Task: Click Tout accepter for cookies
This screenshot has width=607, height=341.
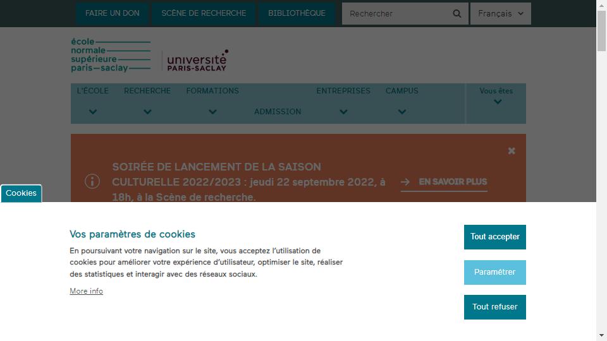Action: (x=495, y=237)
